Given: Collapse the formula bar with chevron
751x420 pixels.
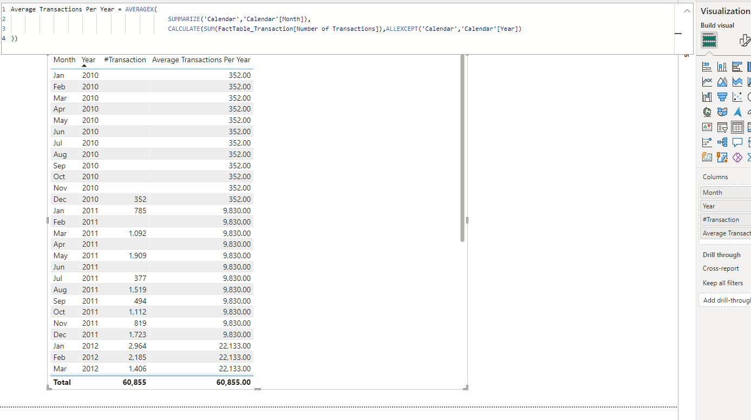Looking at the screenshot, I should tap(687, 11).
